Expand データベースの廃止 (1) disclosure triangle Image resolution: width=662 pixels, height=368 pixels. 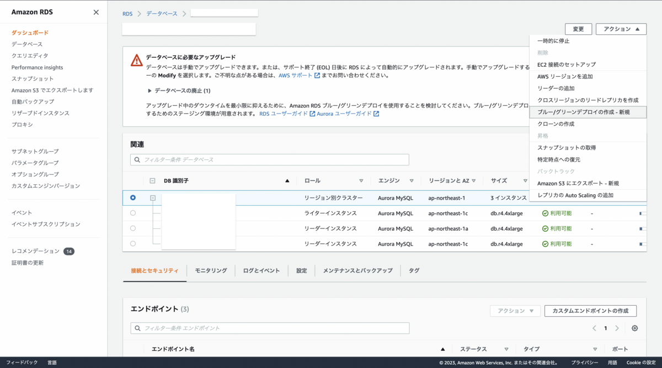click(150, 90)
